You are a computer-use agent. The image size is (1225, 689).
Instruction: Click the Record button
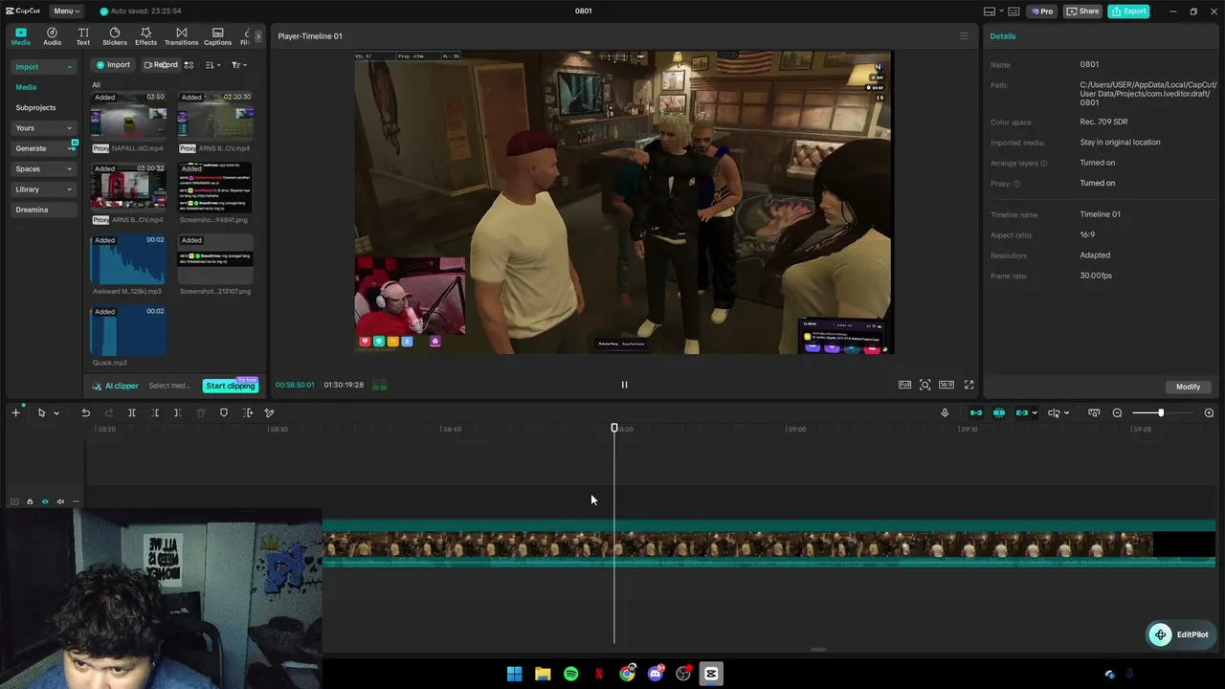pos(161,65)
